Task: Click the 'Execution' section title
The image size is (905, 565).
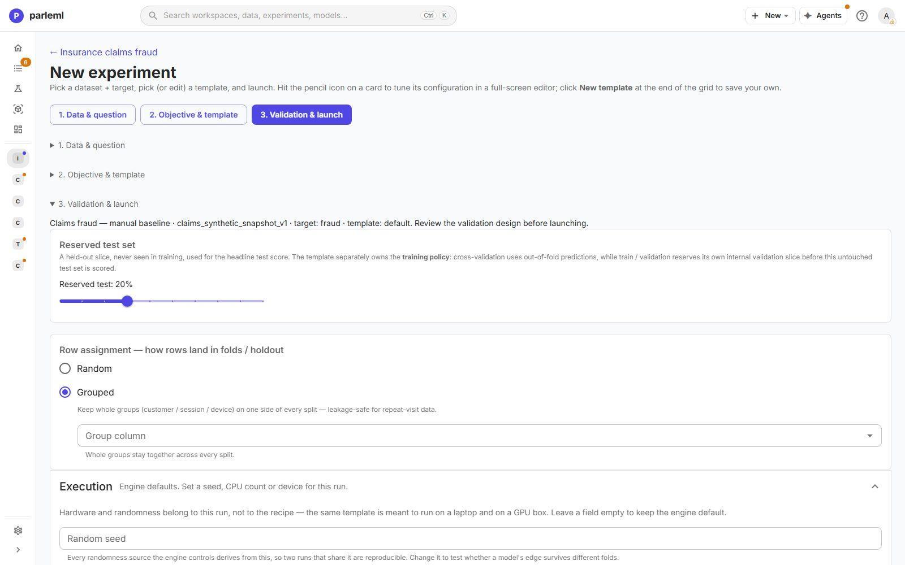Action: click(86, 486)
